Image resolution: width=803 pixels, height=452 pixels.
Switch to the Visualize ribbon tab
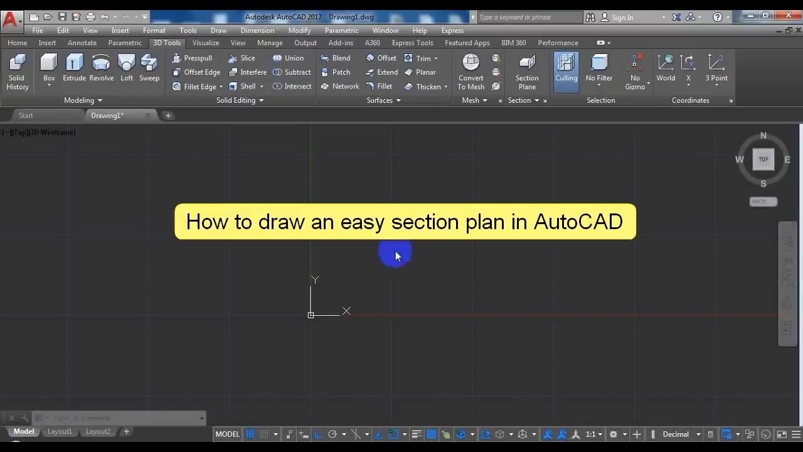[x=206, y=43]
